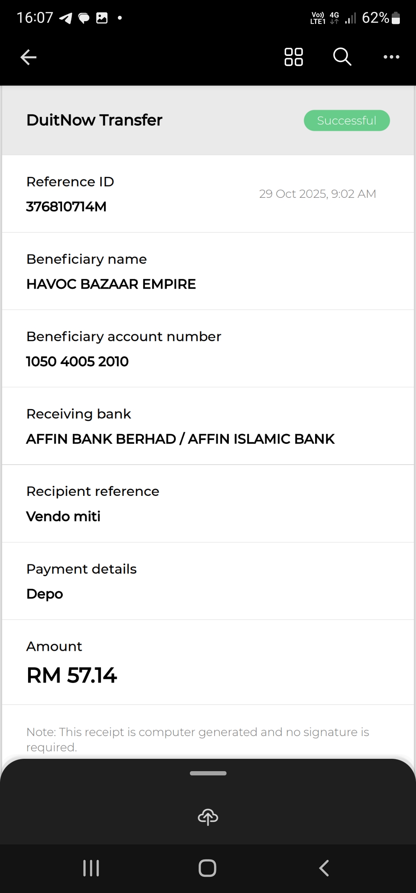Tap the cloud upload icon
416x893 pixels.
208,817
